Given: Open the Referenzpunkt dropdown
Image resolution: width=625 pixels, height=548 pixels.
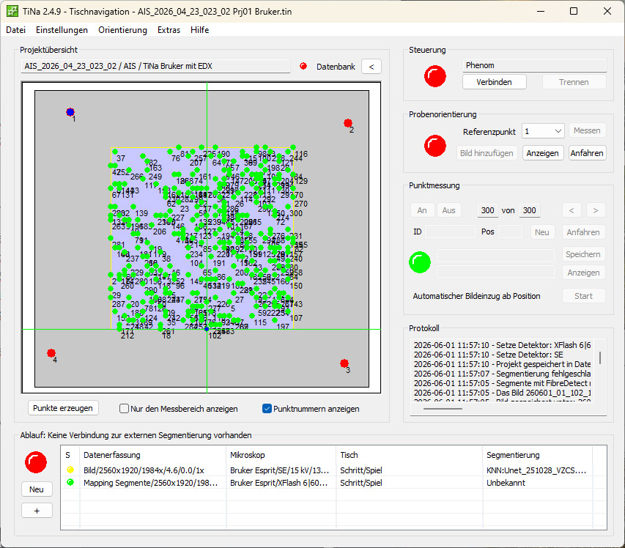Looking at the screenshot, I should tap(543, 131).
